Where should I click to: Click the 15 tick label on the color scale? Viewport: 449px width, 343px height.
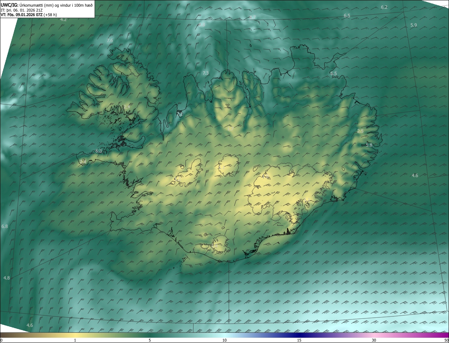[x=299, y=340]
